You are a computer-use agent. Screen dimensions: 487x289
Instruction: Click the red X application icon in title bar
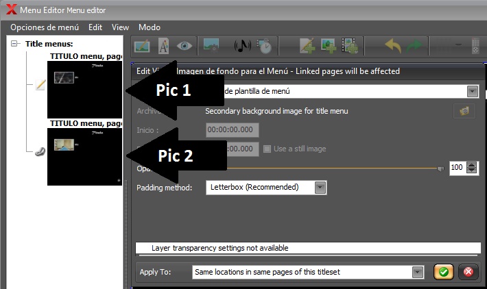11,9
